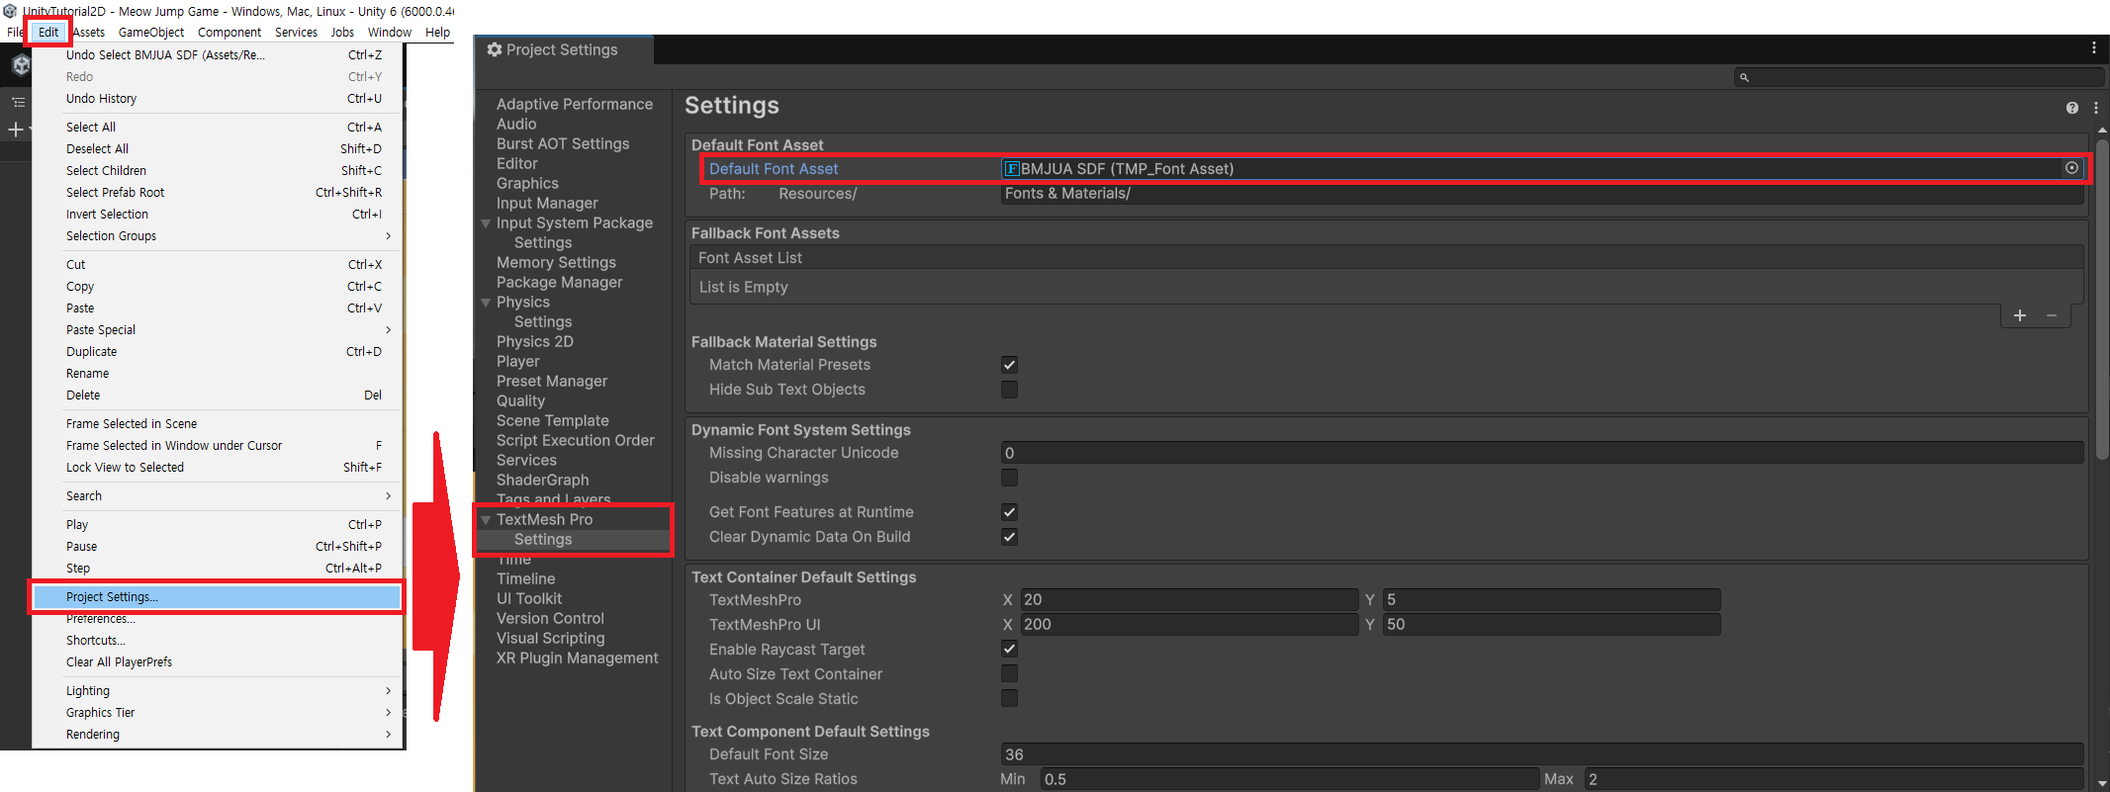The image size is (2110, 792).
Task: Click the TextMeshPro UI Y value field
Action: (1551, 625)
